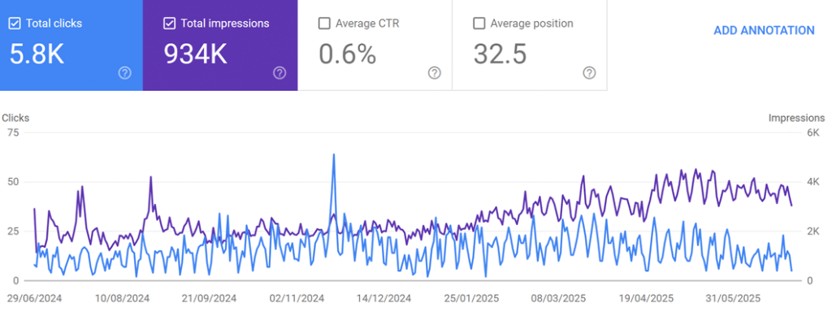Click the 2K impressions axis value

[x=813, y=232]
